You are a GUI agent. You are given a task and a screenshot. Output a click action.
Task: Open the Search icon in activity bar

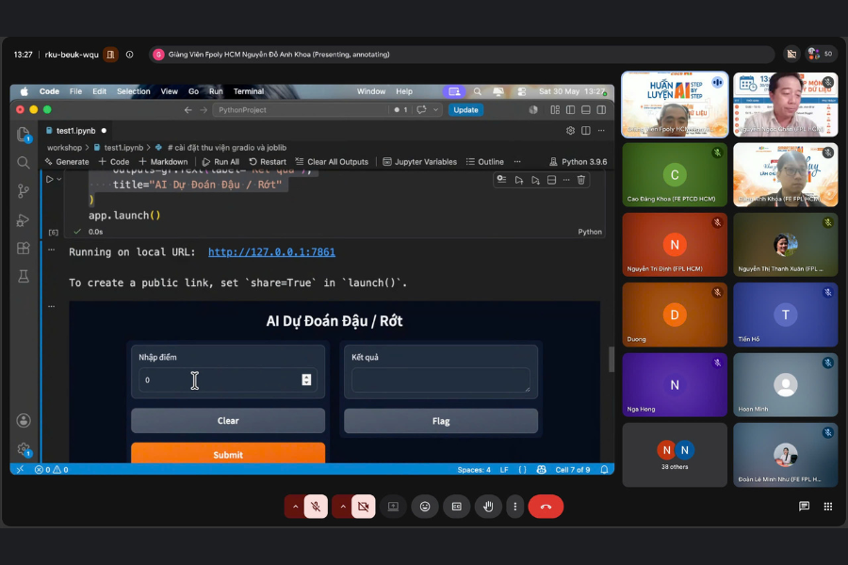point(24,163)
